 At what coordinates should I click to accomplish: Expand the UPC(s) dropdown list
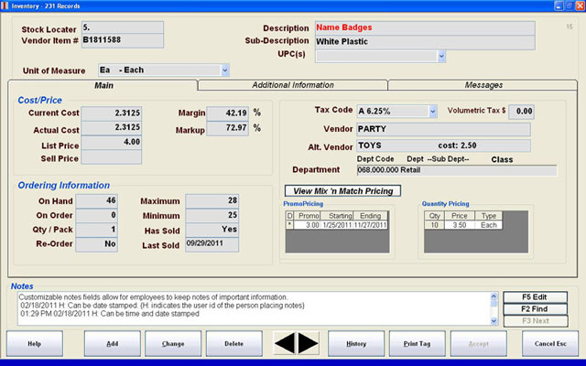pos(441,56)
